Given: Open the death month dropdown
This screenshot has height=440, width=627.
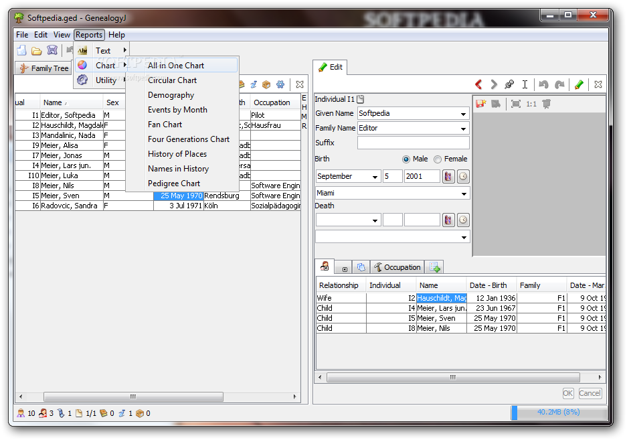Looking at the screenshot, I should pyautogui.click(x=375, y=220).
